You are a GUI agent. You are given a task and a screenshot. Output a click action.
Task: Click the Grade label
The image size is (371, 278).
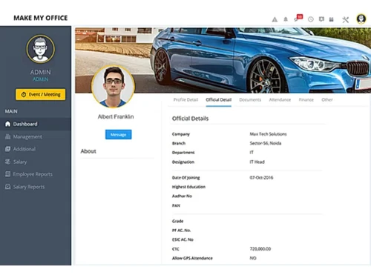(x=177, y=221)
